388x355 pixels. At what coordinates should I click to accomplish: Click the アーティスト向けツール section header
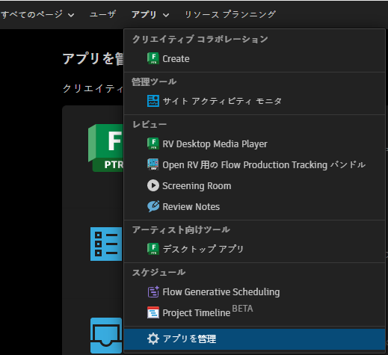pyautogui.click(x=181, y=229)
